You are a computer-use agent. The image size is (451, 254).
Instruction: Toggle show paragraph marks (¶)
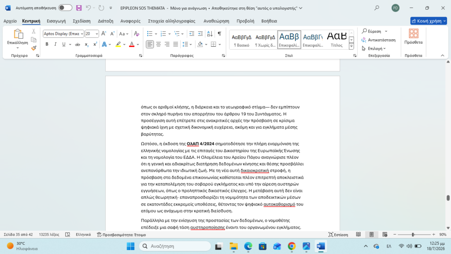(219, 34)
